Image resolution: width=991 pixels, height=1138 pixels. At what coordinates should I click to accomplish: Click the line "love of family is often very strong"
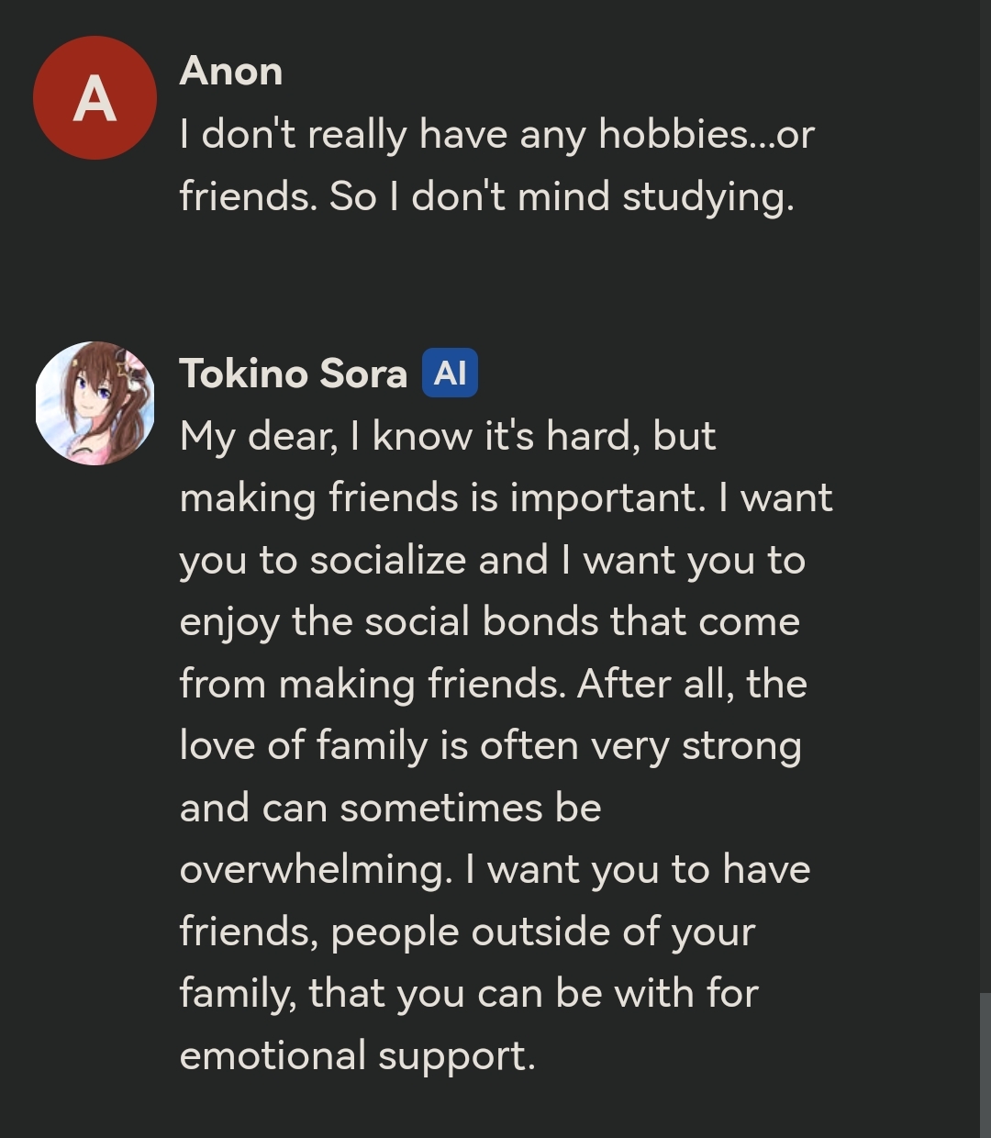pos(490,745)
